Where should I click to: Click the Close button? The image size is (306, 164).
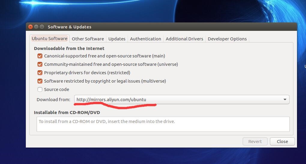(x=282, y=142)
